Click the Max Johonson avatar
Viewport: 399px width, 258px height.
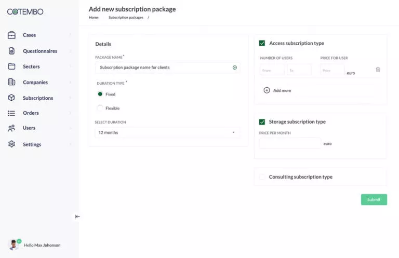coord(14,245)
